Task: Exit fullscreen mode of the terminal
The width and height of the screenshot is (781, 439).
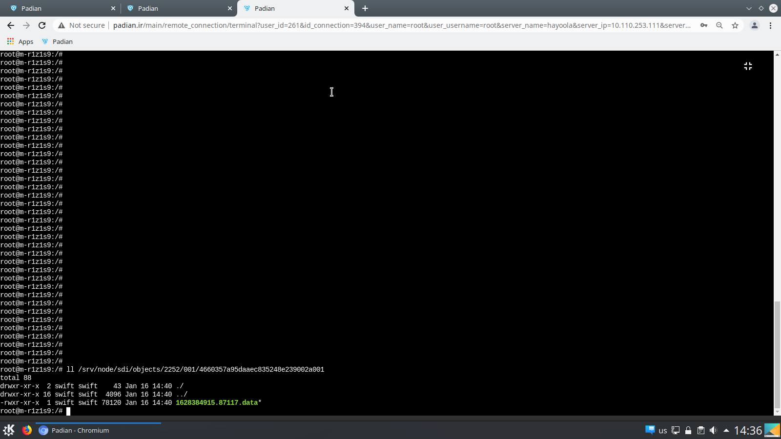Action: [748, 66]
